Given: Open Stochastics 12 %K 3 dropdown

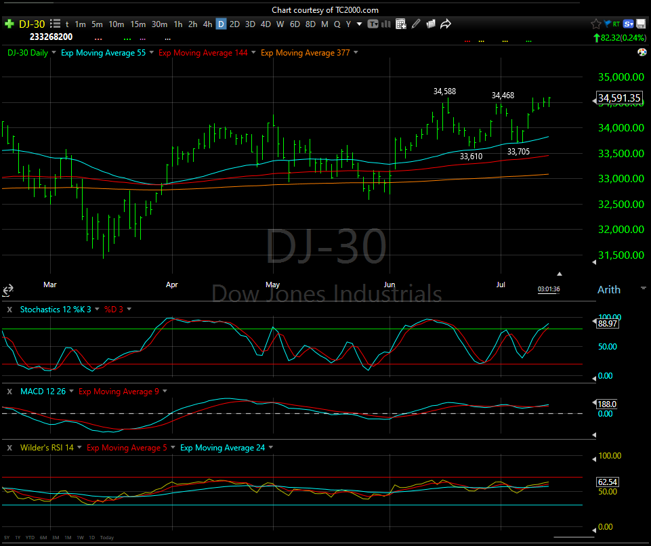Looking at the screenshot, I should [97, 310].
